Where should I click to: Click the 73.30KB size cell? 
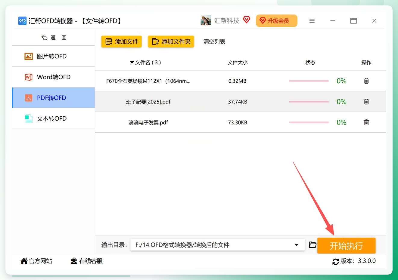pyautogui.click(x=238, y=122)
